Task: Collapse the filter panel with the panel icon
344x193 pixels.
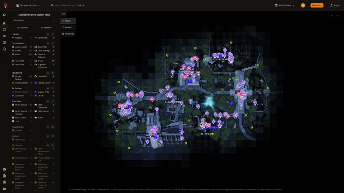Action: pyautogui.click(x=63, y=14)
